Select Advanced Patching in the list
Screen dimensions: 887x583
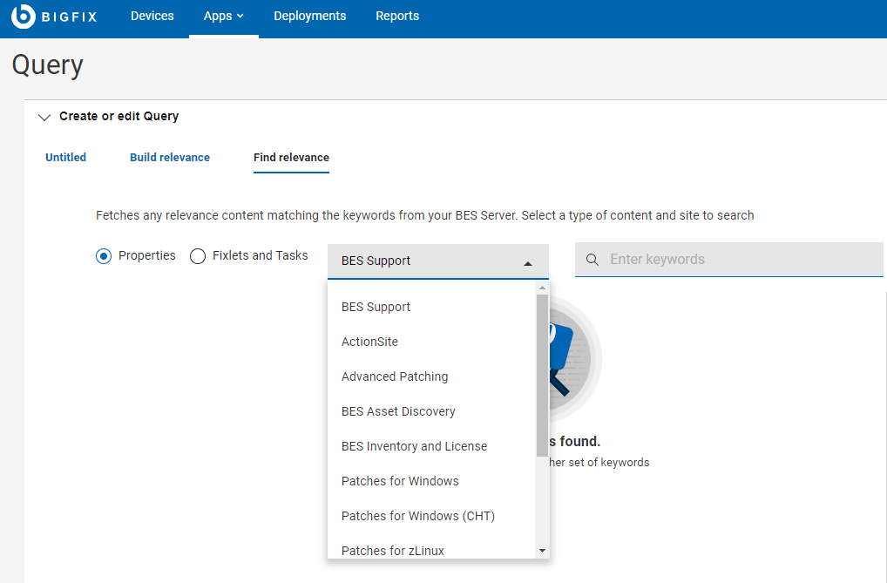(x=395, y=376)
